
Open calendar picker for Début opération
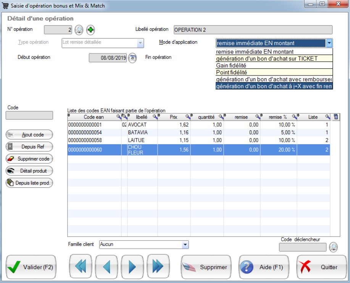[x=132, y=58]
